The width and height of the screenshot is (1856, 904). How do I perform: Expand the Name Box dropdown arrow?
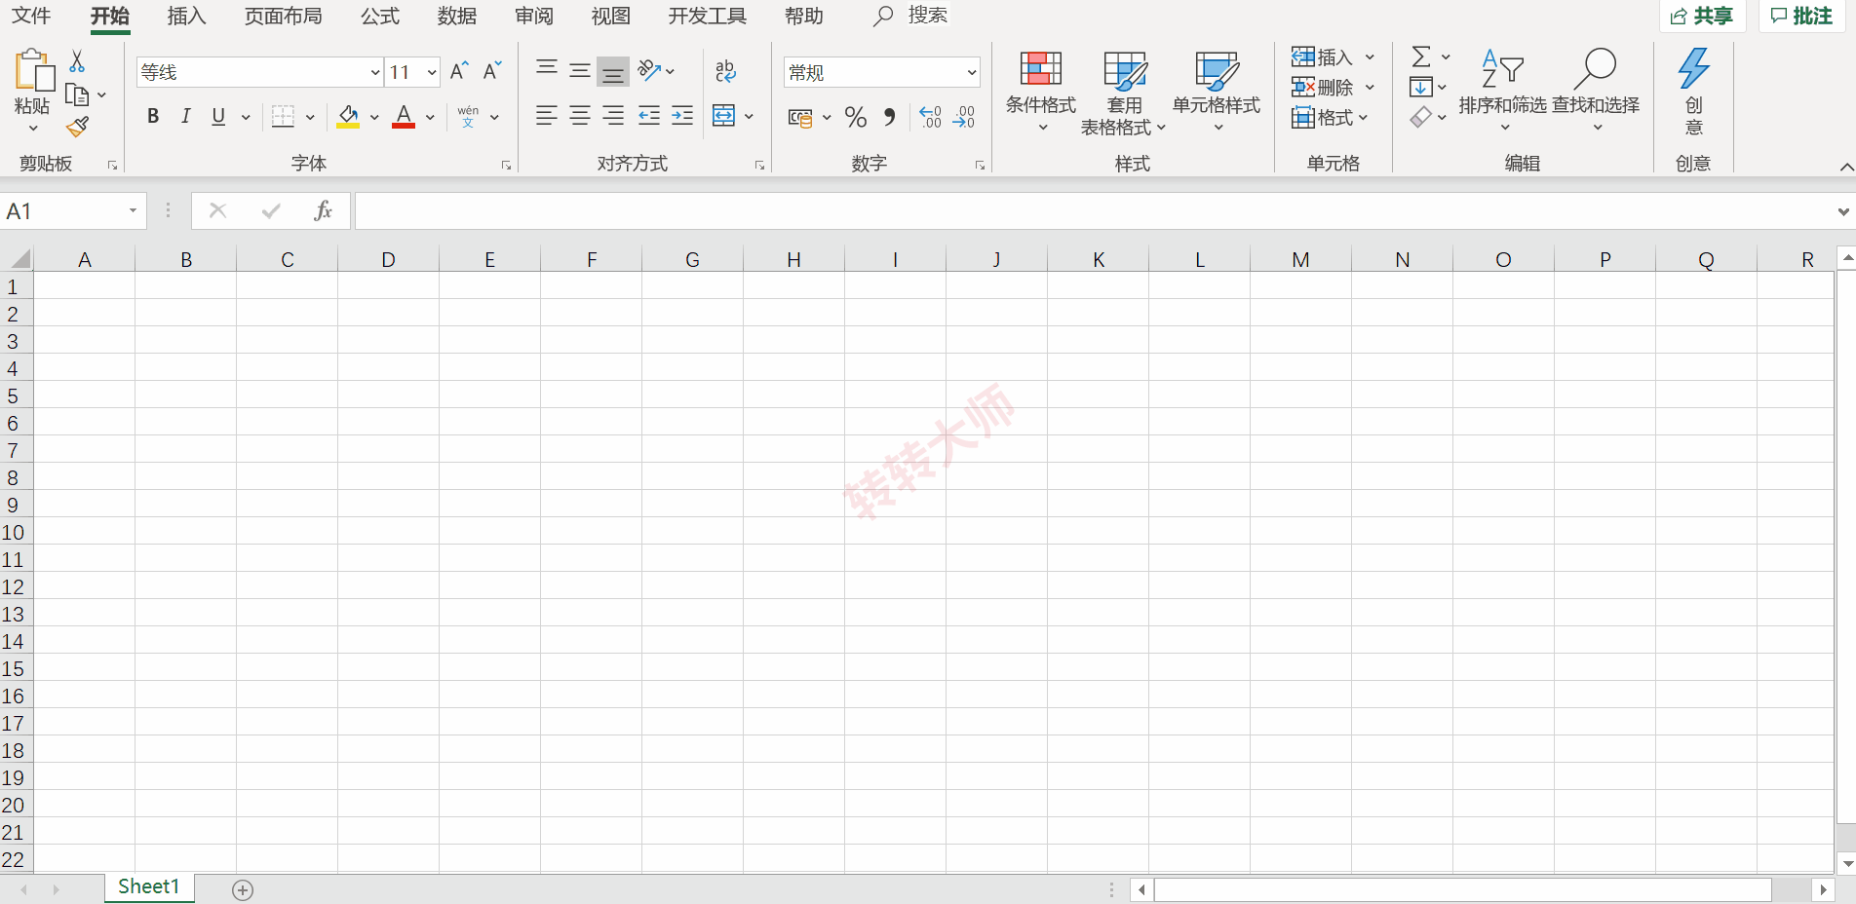click(x=133, y=210)
